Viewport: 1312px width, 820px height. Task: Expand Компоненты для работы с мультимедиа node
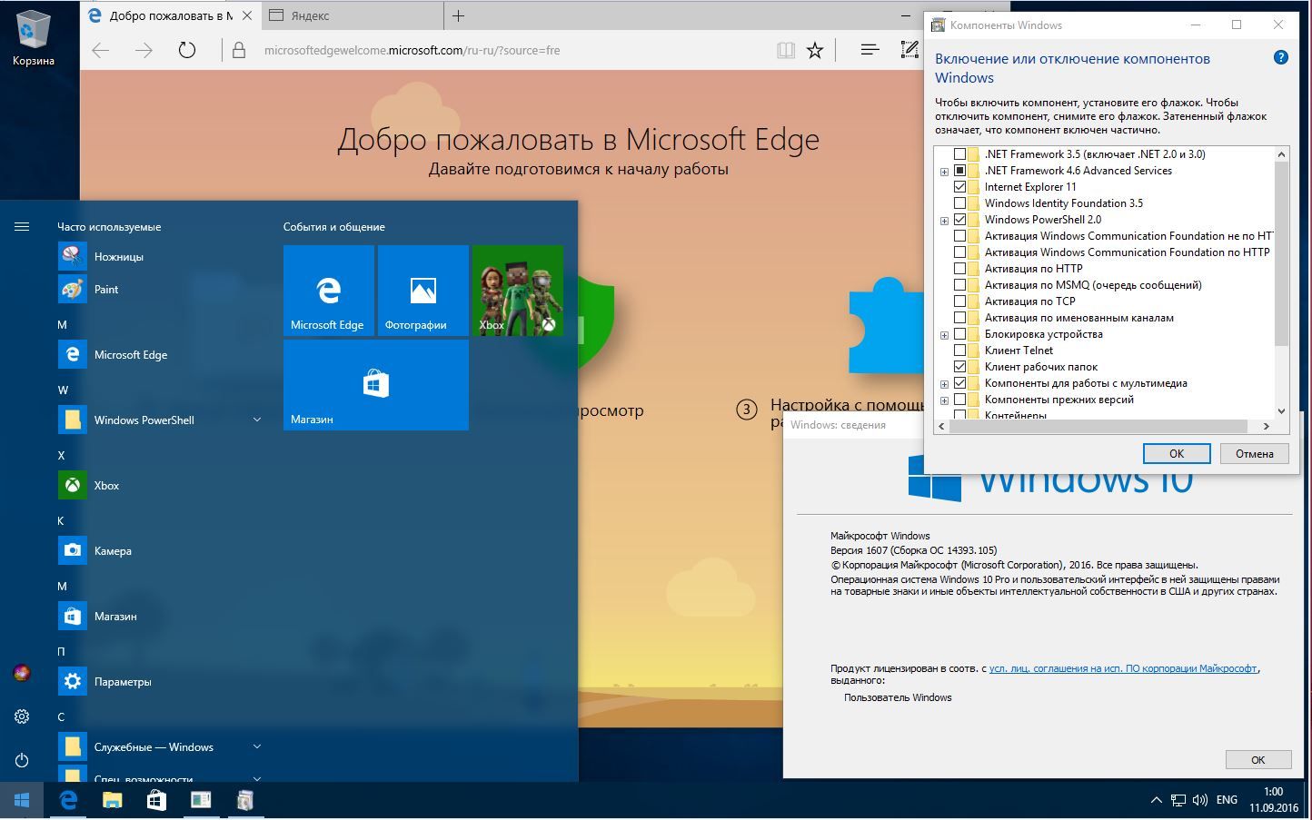tap(944, 384)
